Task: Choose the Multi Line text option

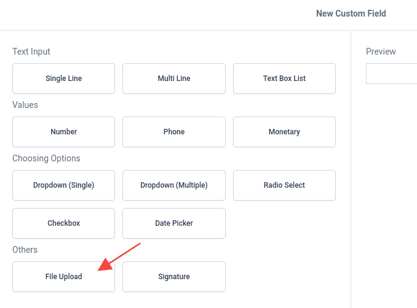Action: coord(174,79)
